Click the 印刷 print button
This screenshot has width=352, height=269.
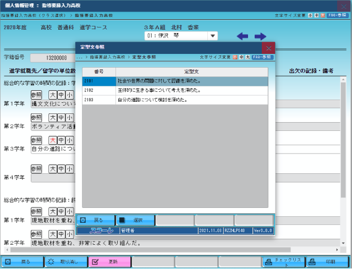pos(327,262)
